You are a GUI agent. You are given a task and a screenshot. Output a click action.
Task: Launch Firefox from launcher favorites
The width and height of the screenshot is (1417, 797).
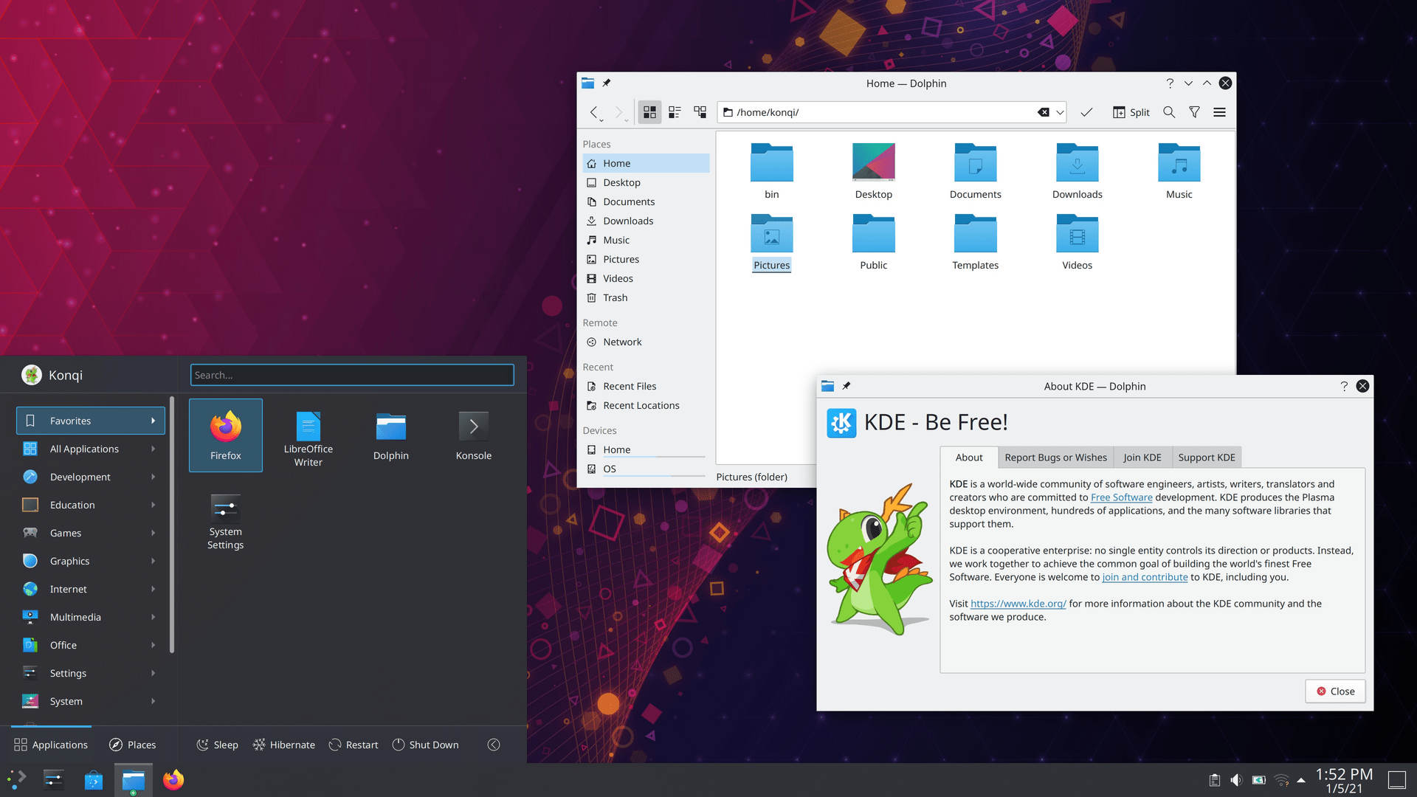click(226, 435)
